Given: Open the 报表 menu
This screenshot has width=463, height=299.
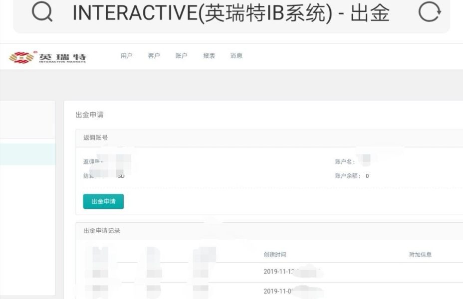Looking at the screenshot, I should click(209, 56).
